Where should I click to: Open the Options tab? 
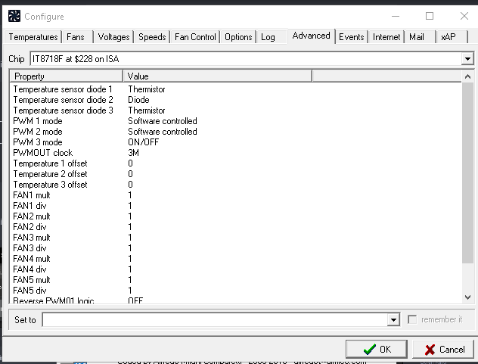pyautogui.click(x=238, y=37)
